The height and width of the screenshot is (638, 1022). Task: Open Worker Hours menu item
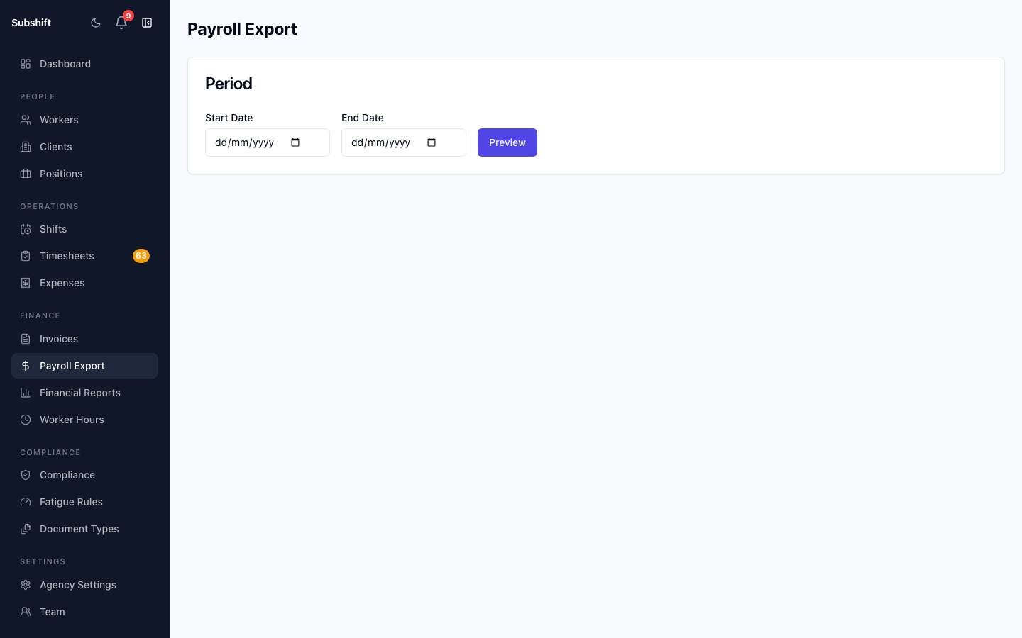click(x=84, y=420)
